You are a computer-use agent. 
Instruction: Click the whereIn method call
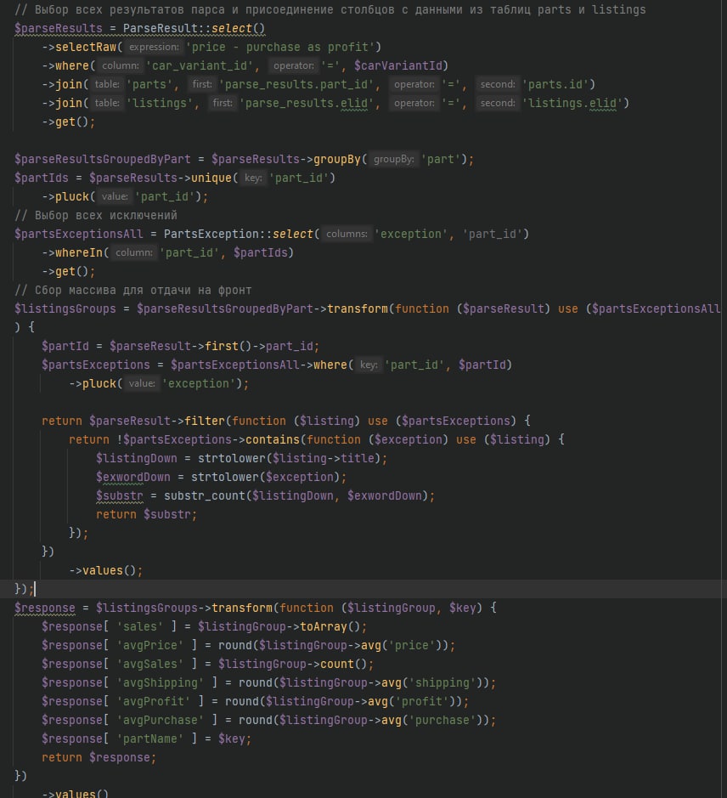[79, 253]
